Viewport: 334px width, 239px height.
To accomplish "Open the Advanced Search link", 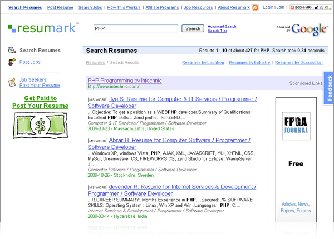I will pyautogui.click(x=222, y=26).
